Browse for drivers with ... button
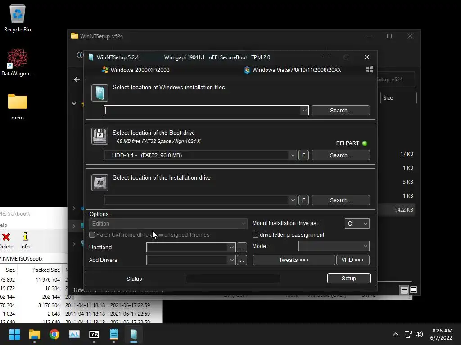This screenshot has width=461, height=345. click(242, 260)
